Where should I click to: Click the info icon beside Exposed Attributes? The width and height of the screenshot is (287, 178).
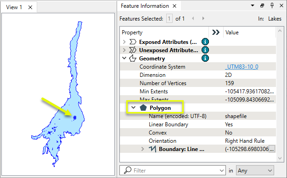tap(205, 42)
